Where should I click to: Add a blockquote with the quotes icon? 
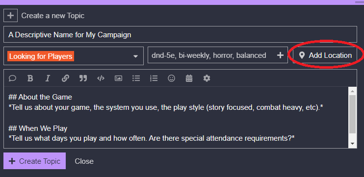(83, 78)
